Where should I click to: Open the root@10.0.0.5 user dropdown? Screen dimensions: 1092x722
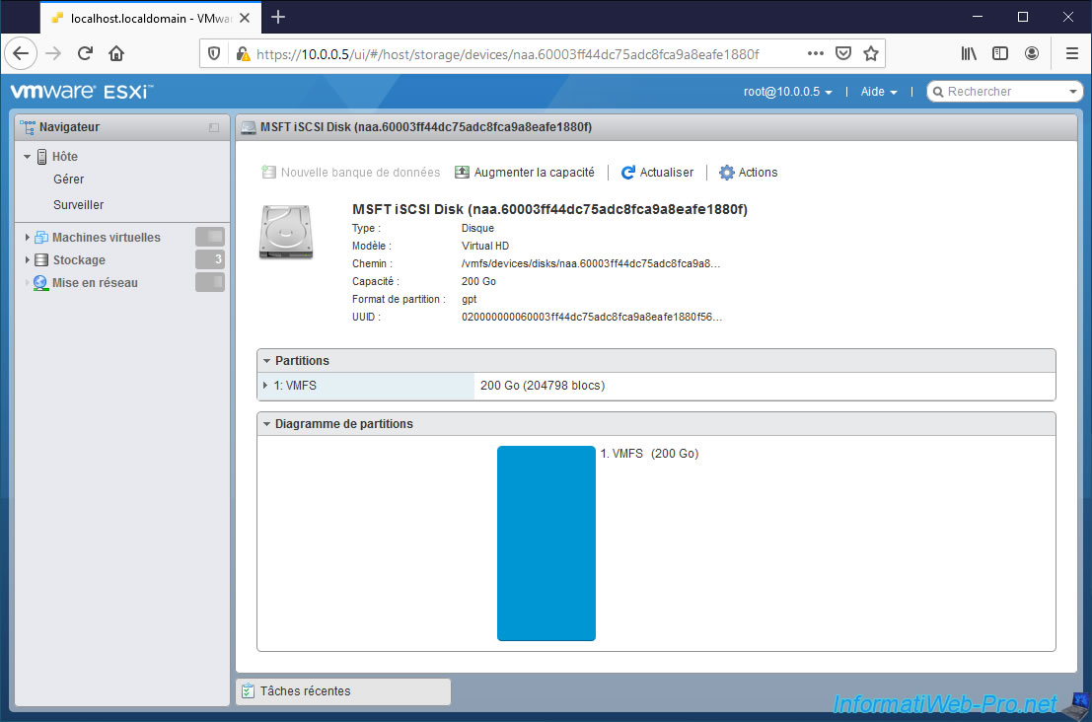click(787, 91)
